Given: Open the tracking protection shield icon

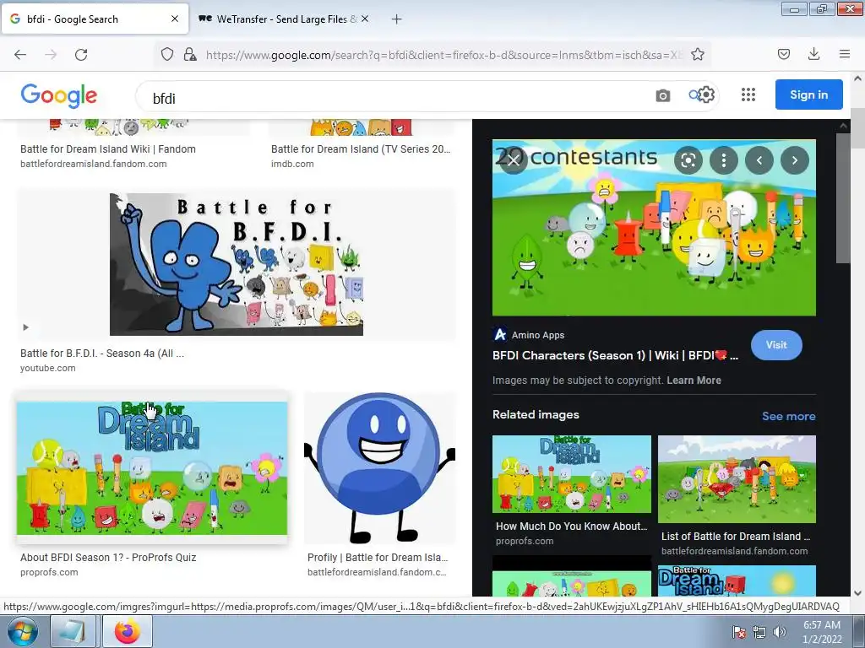Looking at the screenshot, I should [x=167, y=54].
